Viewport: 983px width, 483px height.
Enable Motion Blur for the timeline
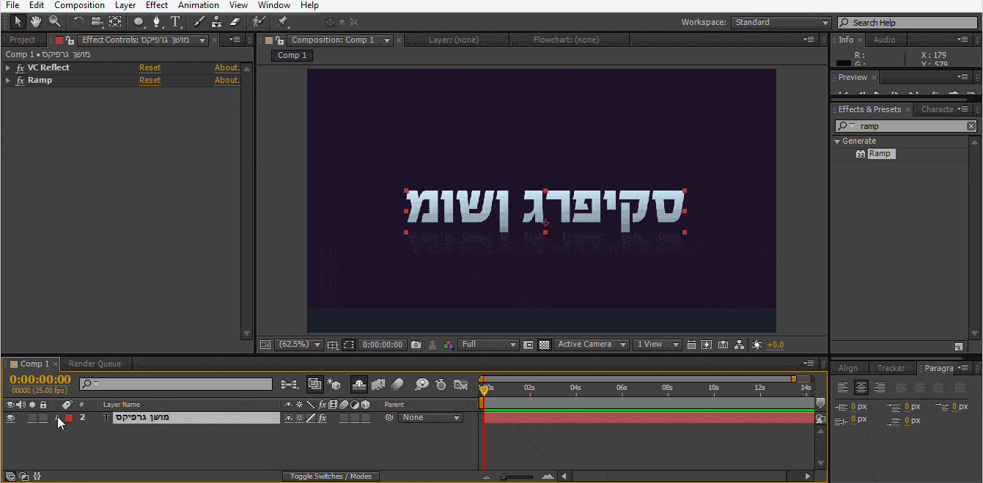pyautogui.click(x=398, y=384)
